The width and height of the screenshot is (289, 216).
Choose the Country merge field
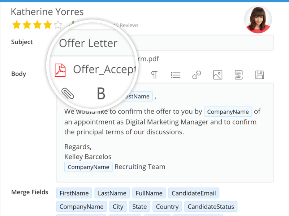[167, 206]
